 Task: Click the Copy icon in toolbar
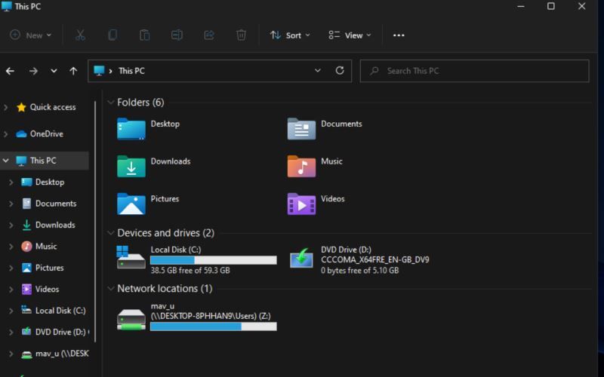(x=112, y=35)
